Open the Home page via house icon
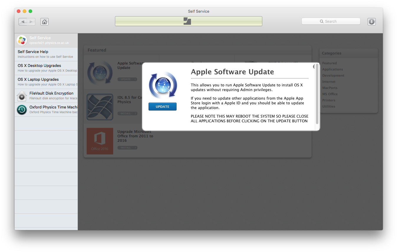This screenshot has height=252, width=397. tap(45, 22)
